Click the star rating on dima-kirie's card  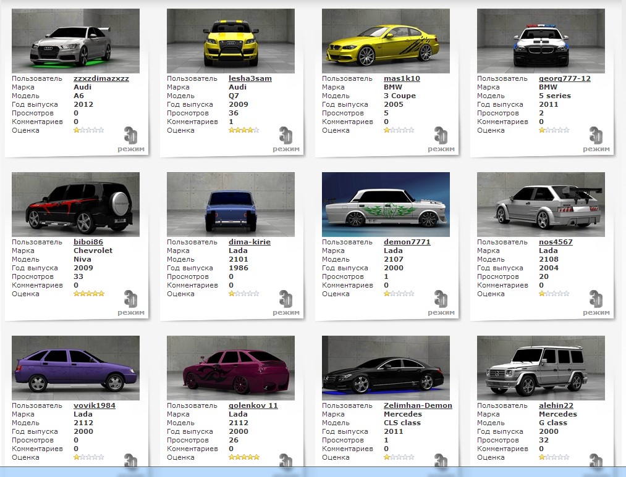pos(244,294)
